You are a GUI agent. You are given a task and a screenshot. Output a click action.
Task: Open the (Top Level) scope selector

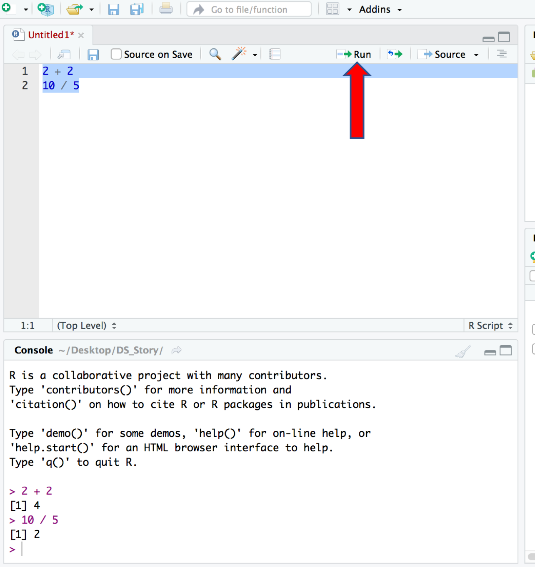click(86, 326)
